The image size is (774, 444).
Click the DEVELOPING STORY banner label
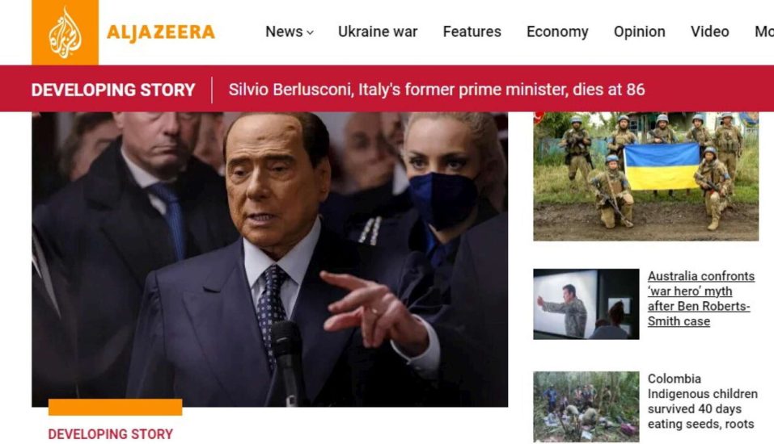(113, 90)
